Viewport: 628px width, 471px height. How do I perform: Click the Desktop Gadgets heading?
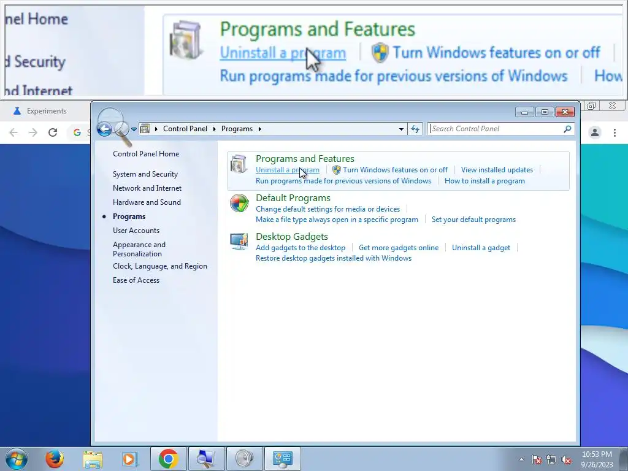click(291, 237)
